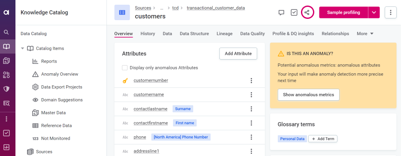Open the monitoring pulse sidebar icon
Screen dimensions: 401x156
[6, 147]
